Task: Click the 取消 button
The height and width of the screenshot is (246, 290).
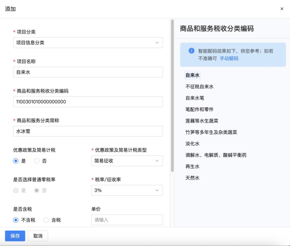Action: click(38, 236)
